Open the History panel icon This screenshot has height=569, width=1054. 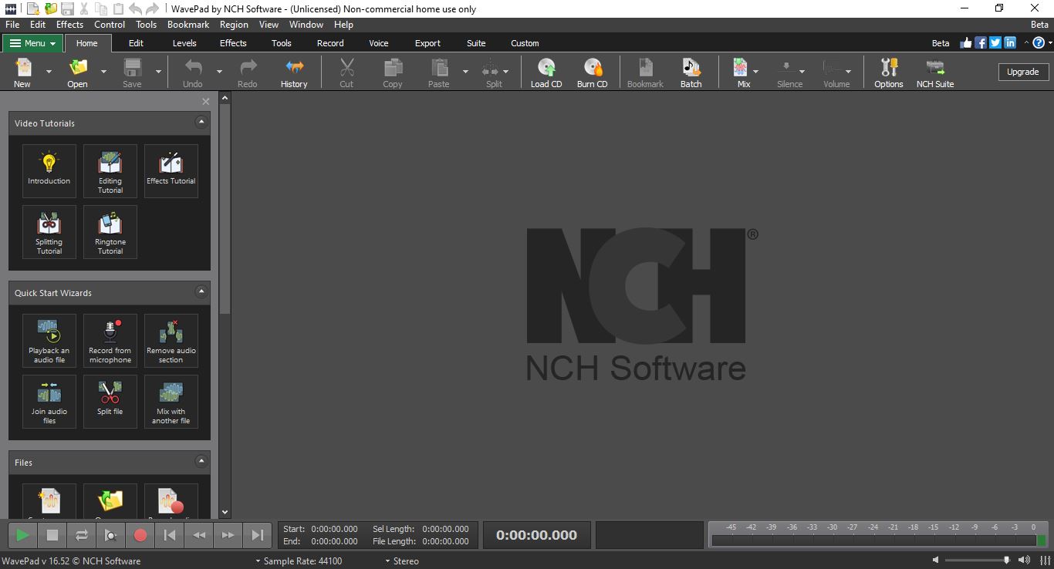pos(294,72)
